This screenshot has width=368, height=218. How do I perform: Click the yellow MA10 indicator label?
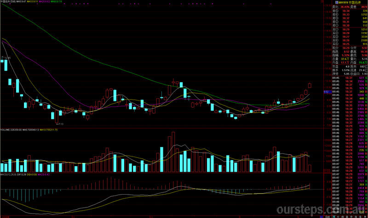tap(32, 1)
